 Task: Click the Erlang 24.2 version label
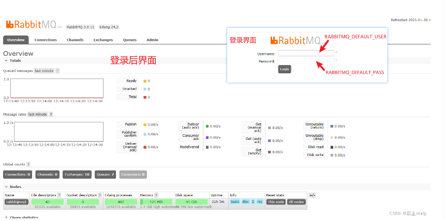[x=109, y=27]
